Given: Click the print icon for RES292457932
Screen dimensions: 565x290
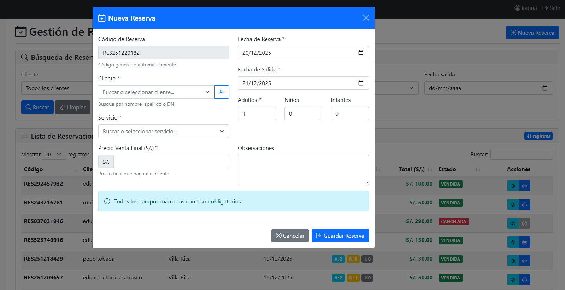Looking at the screenshot, I should (524, 186).
